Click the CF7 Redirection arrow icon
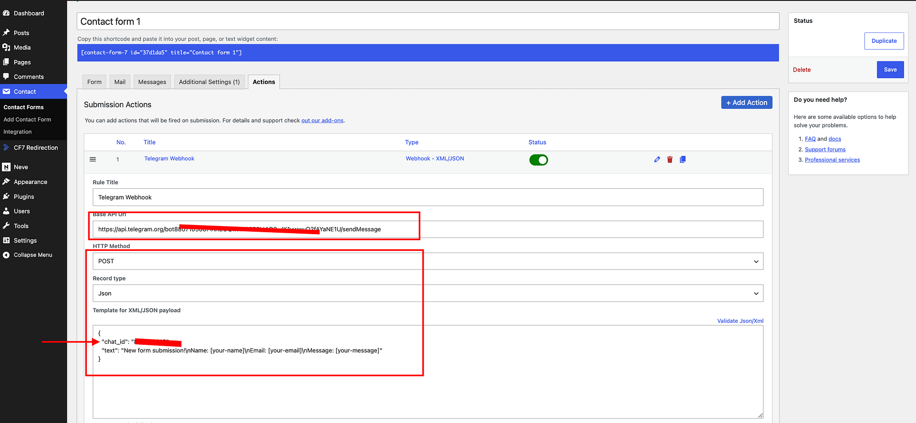 tap(6, 147)
